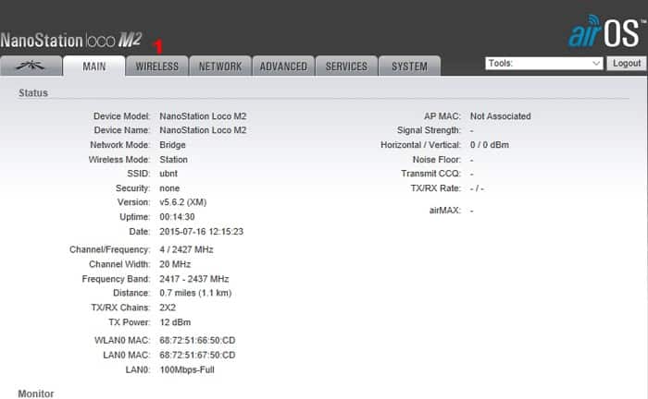Screen dimensions: 648x399
Task: Open the SYSTEM tab
Action: coord(409,66)
